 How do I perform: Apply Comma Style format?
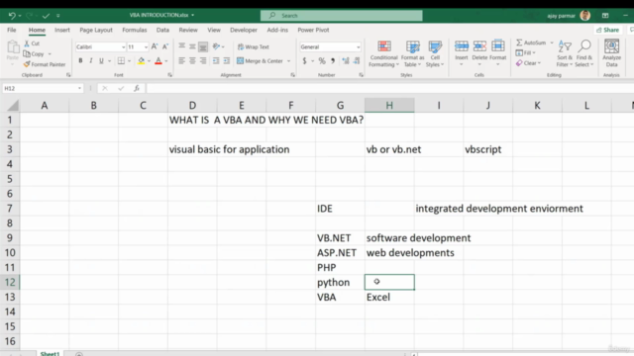point(333,61)
